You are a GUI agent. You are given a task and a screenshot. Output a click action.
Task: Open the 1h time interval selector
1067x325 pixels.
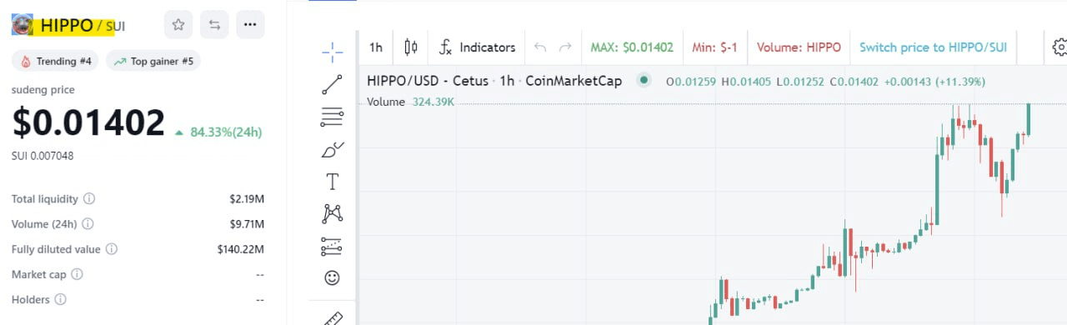tap(376, 47)
